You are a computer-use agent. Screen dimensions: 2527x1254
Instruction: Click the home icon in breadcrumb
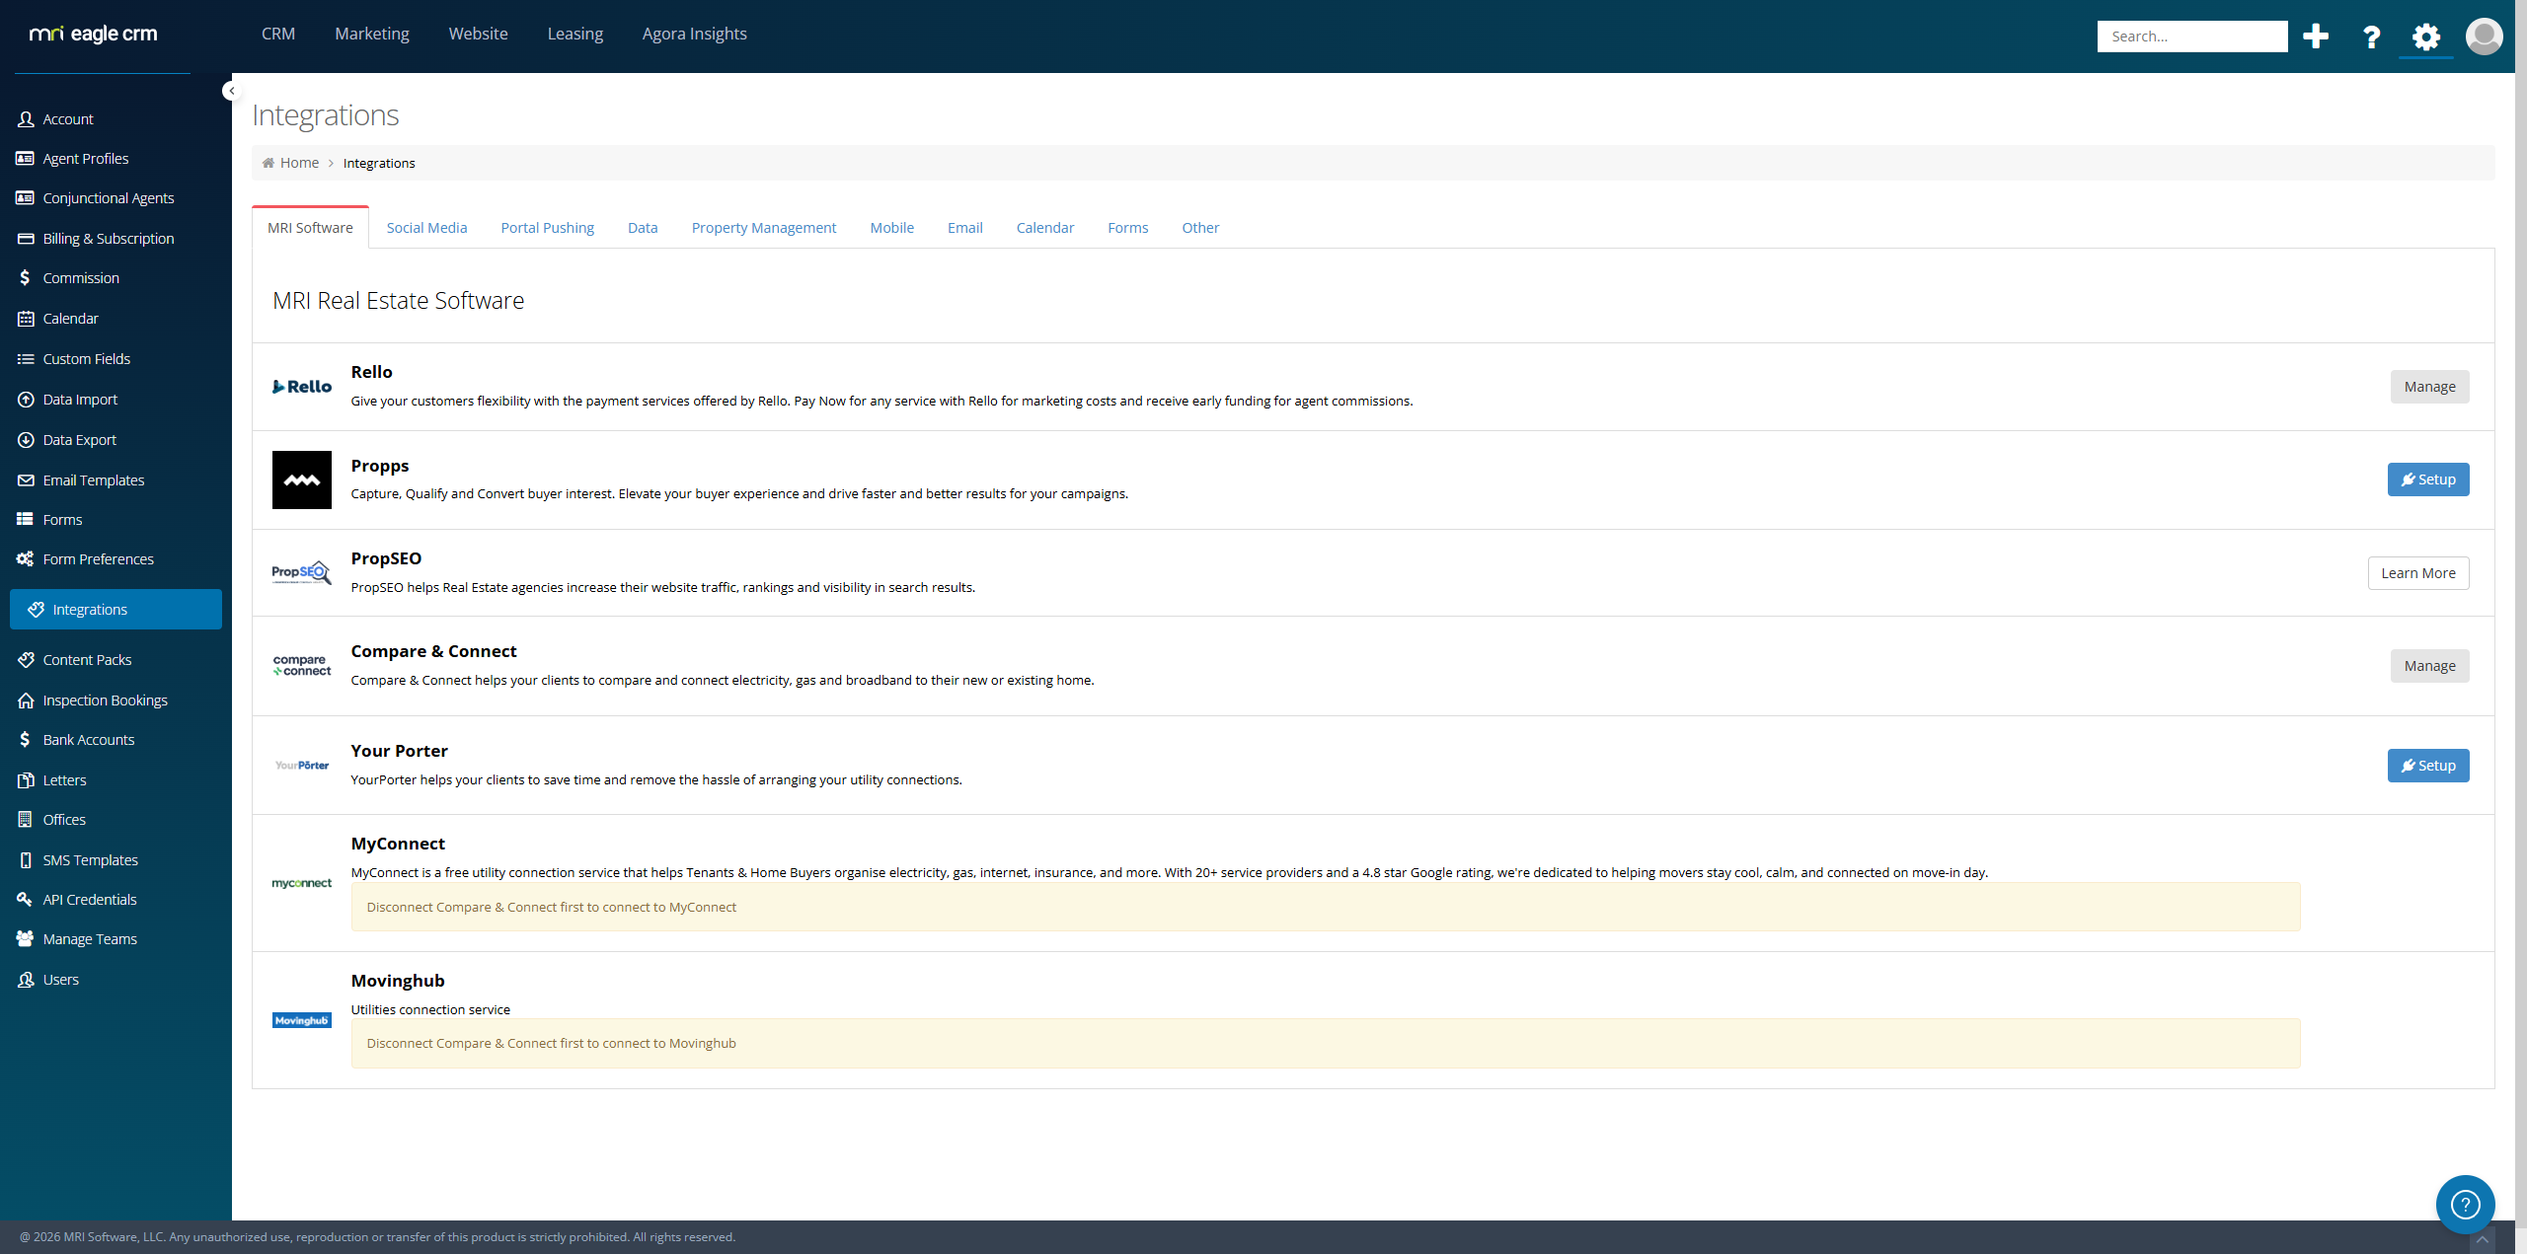[268, 163]
